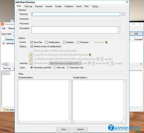Click into the Username input field
The height and width of the screenshot is (133, 144).
click(76, 19)
